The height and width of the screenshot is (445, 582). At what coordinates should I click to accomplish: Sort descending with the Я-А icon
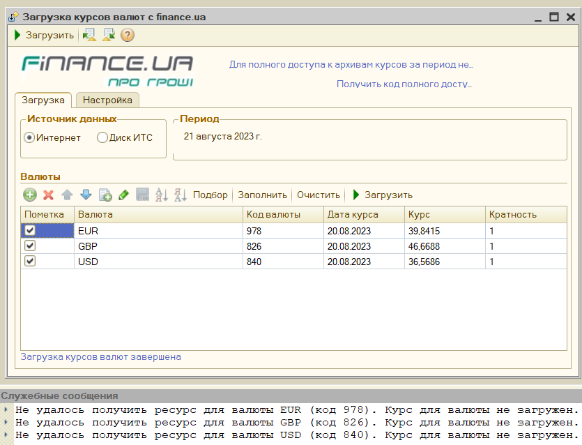180,195
